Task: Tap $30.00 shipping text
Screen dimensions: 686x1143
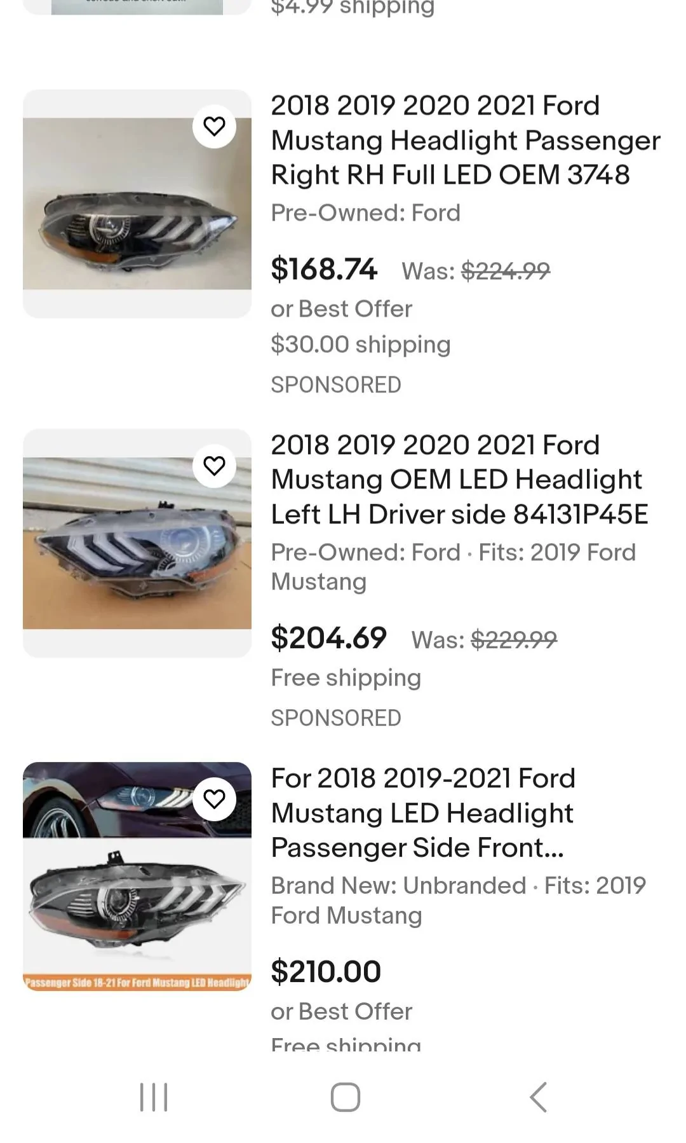Action: [361, 344]
